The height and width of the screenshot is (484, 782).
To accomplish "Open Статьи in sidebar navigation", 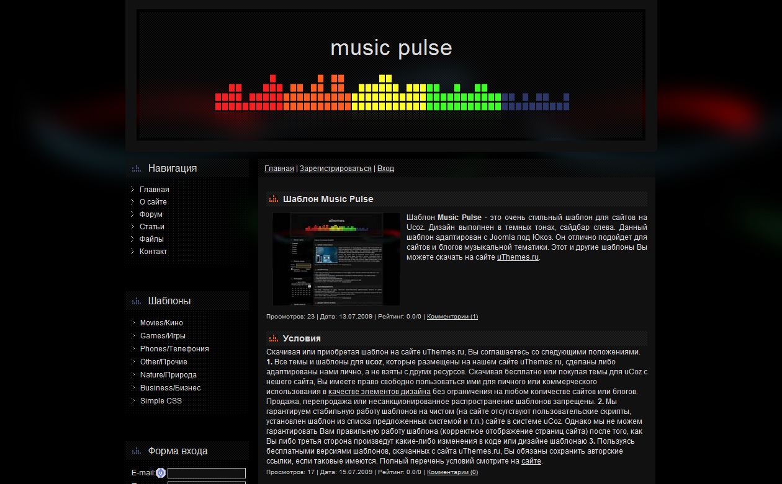I will [152, 227].
